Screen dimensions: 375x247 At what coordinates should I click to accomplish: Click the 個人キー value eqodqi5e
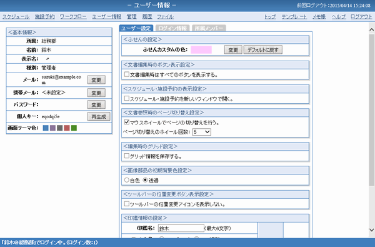51,117
